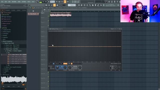Collapse the Sad Vibes - E-Guitar Samples folder

pyautogui.click(x=14, y=51)
